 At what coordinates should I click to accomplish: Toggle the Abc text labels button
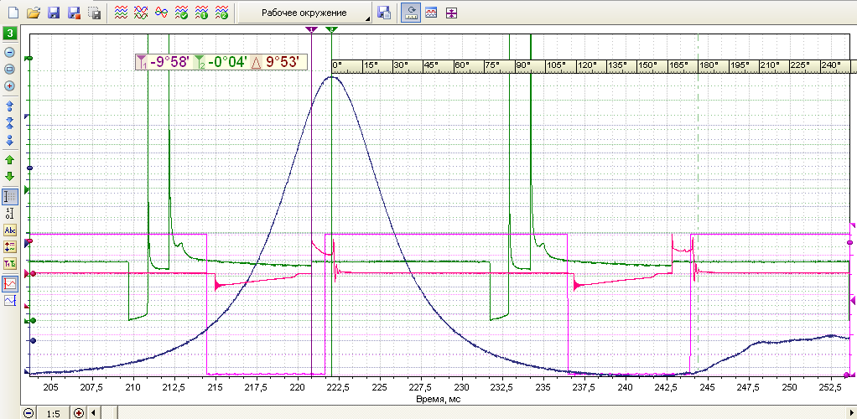10,230
